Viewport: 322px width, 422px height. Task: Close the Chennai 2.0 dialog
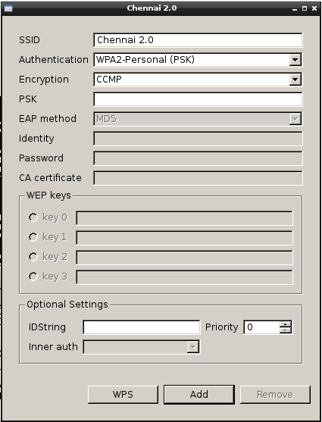point(314,8)
